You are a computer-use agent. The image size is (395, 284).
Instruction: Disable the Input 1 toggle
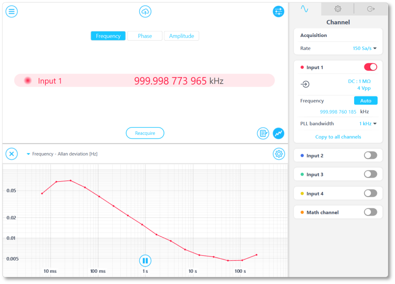[x=370, y=67]
